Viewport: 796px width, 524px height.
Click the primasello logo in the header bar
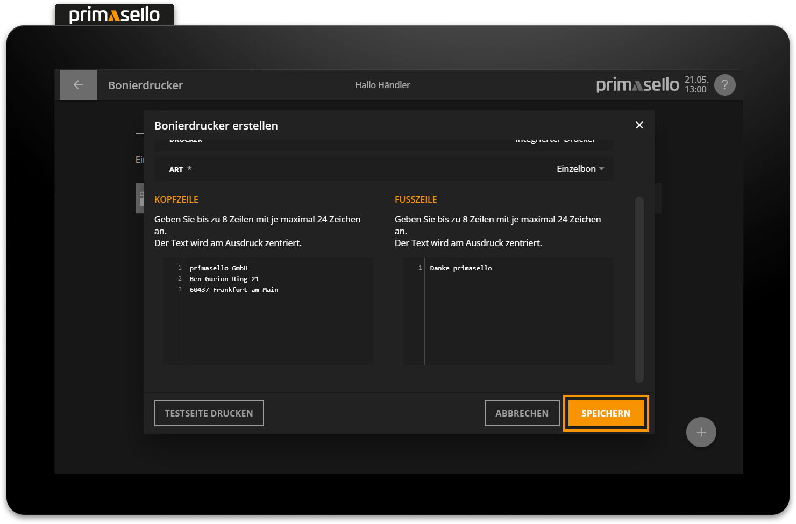[637, 85]
